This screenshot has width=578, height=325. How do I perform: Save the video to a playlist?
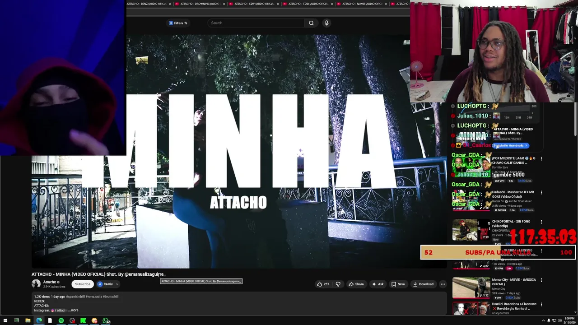(x=398, y=284)
